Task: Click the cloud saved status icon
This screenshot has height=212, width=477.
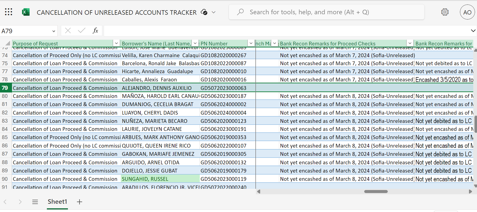Action: pos(204,12)
